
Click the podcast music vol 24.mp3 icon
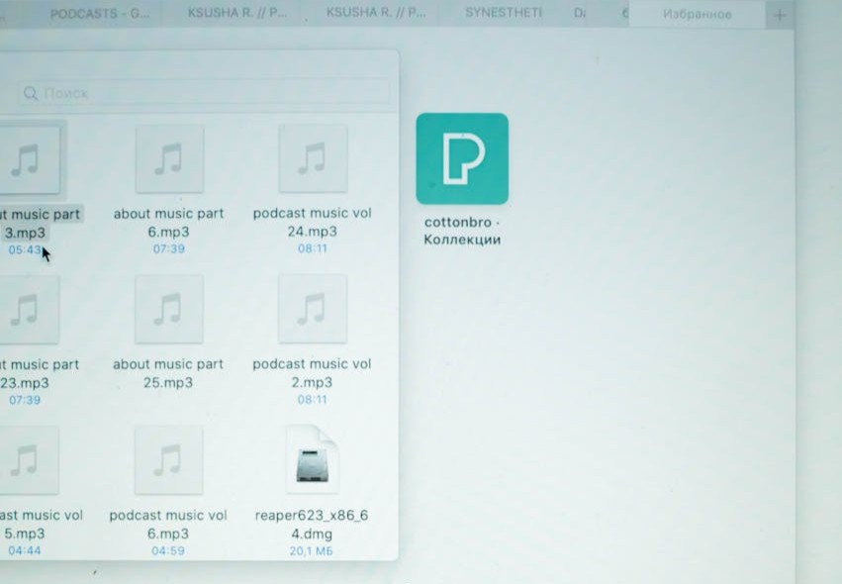(x=313, y=158)
